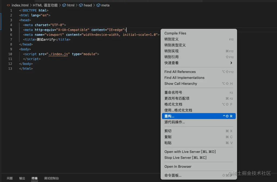Click the closing </script> tag
This screenshot has height=182, width=277.
pos(32,59)
